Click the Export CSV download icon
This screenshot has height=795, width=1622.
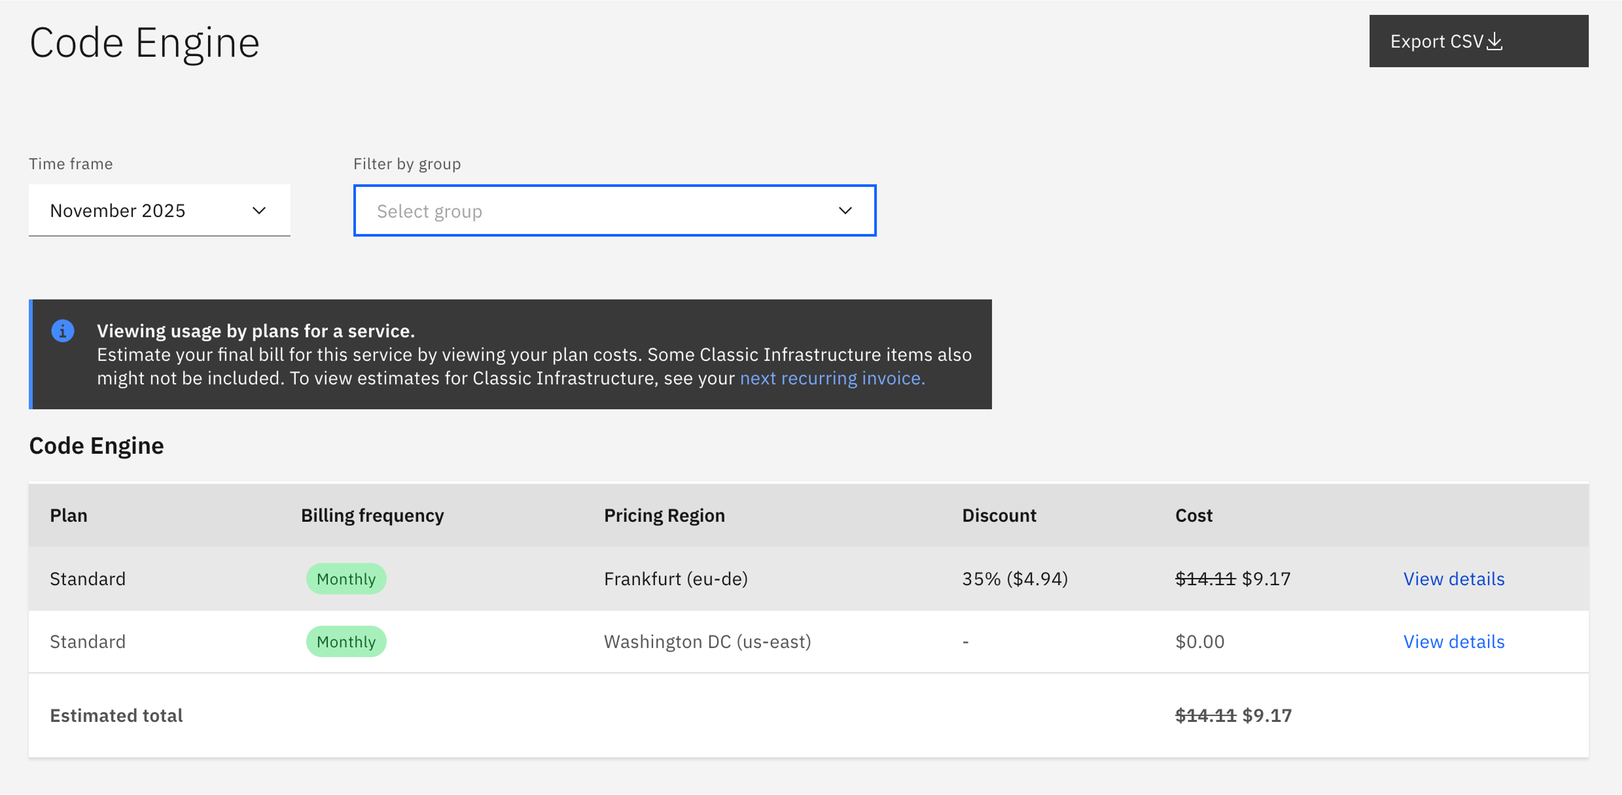pyautogui.click(x=1494, y=42)
